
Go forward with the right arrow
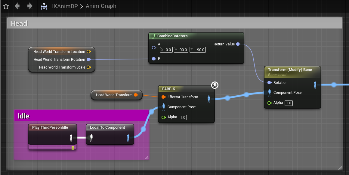click(x=29, y=6)
